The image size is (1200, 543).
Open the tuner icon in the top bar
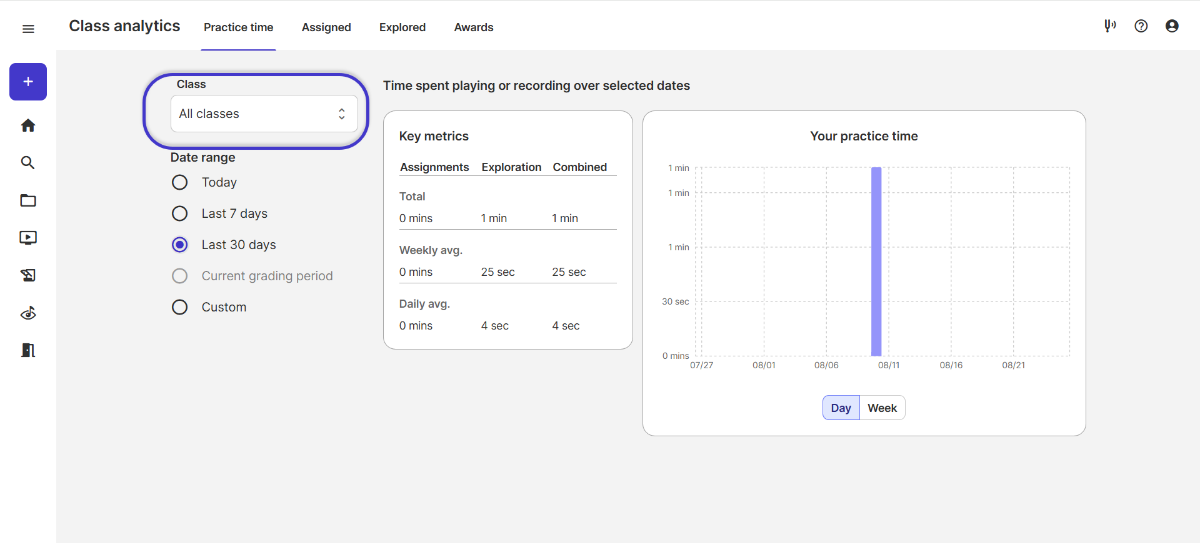[x=1110, y=26]
